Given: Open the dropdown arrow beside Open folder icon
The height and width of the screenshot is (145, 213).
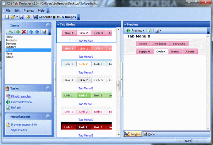Looking at the screenshot, I should point(17,17).
